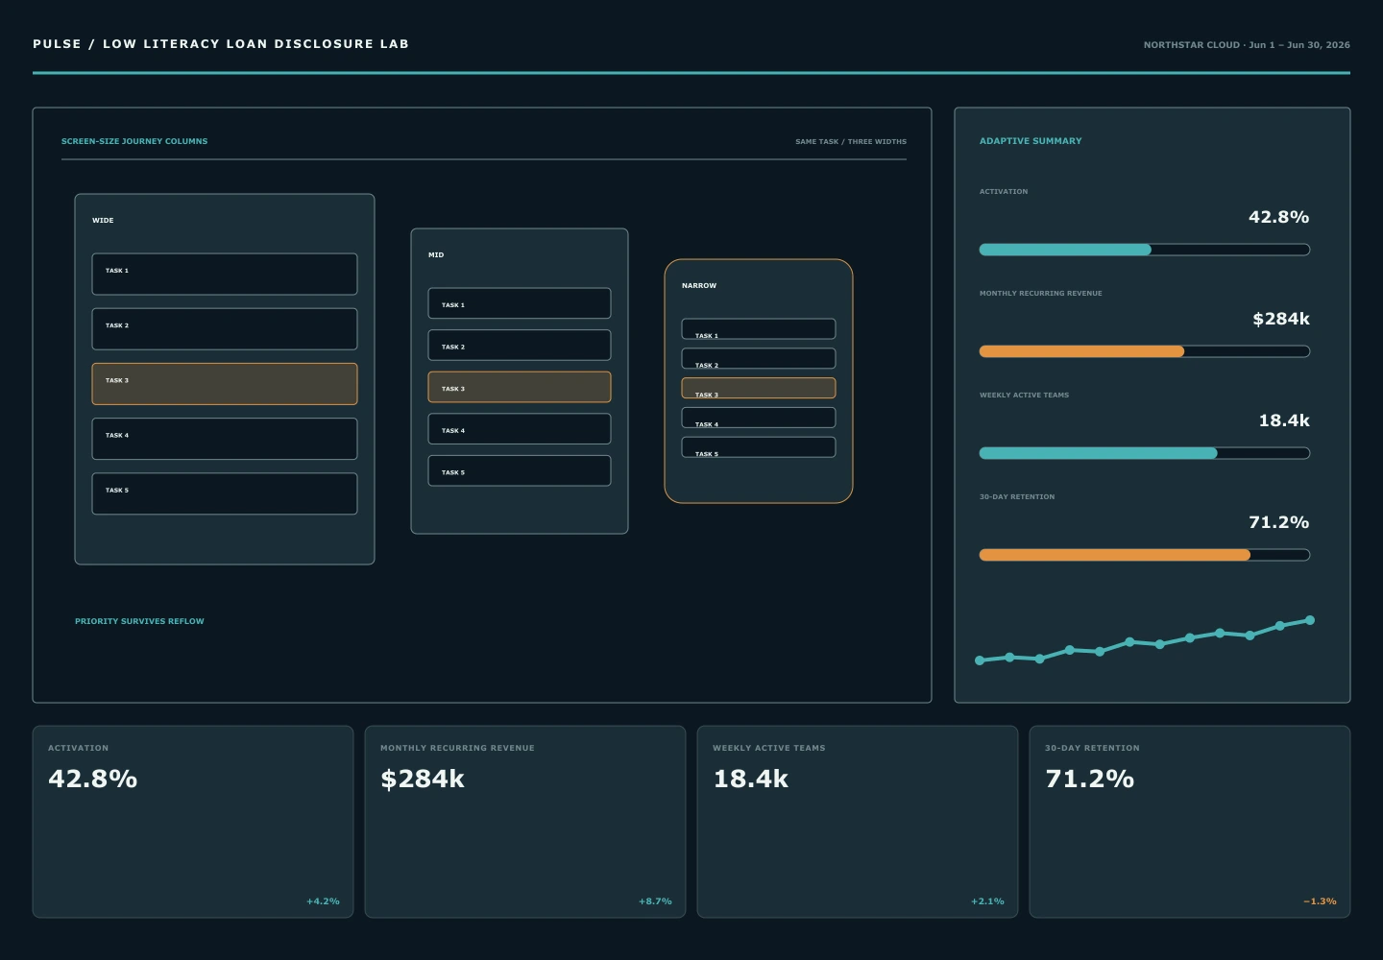Click the Activation progress bar in Adaptive Summary

(x=1145, y=250)
